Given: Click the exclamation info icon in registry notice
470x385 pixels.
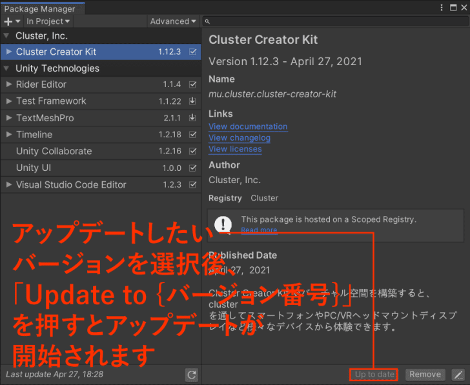Looking at the screenshot, I should tap(223, 224).
